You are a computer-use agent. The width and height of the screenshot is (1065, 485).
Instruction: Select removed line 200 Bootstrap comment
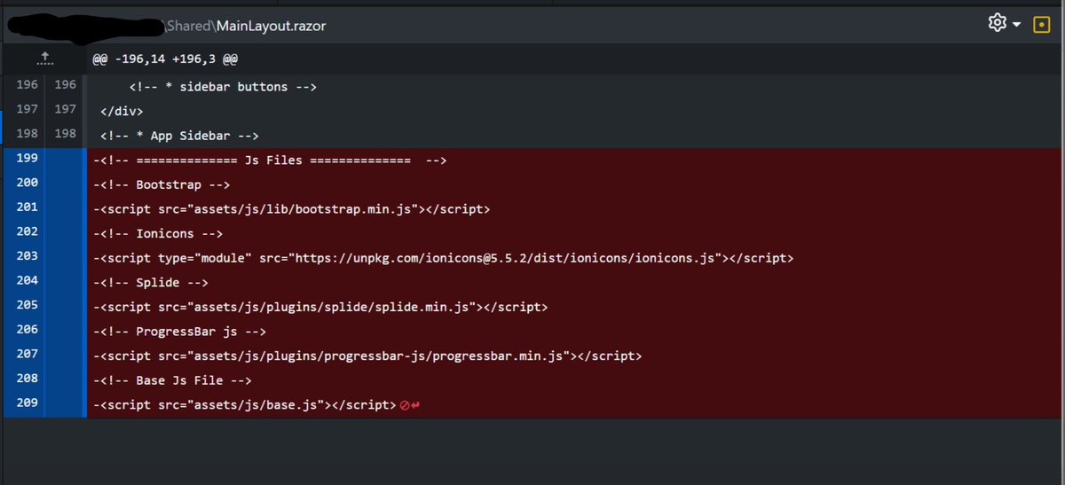pos(162,185)
